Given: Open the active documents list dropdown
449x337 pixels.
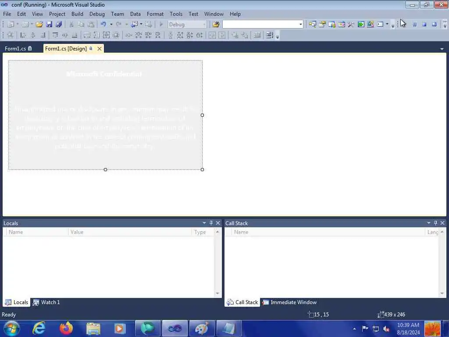Looking at the screenshot, I should click(442, 49).
